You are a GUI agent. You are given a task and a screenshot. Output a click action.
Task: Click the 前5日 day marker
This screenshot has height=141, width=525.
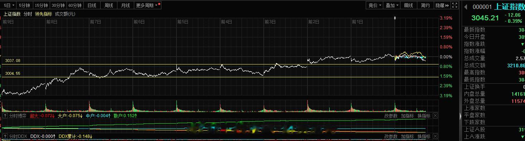(x=183, y=22)
